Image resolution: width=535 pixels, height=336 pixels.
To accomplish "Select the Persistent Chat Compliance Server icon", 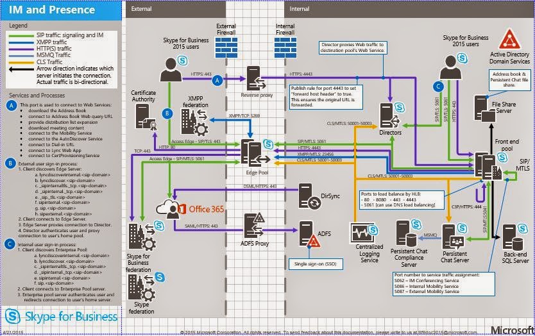I will pyautogui.click(x=406, y=234).
